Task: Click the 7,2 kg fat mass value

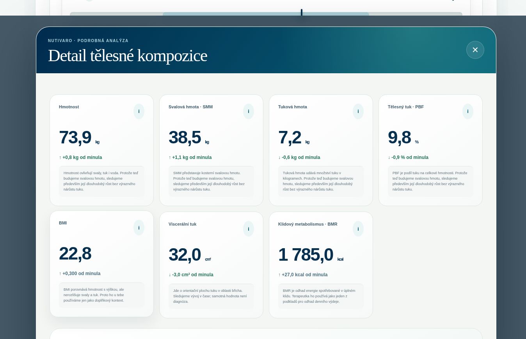Action: pyautogui.click(x=294, y=137)
